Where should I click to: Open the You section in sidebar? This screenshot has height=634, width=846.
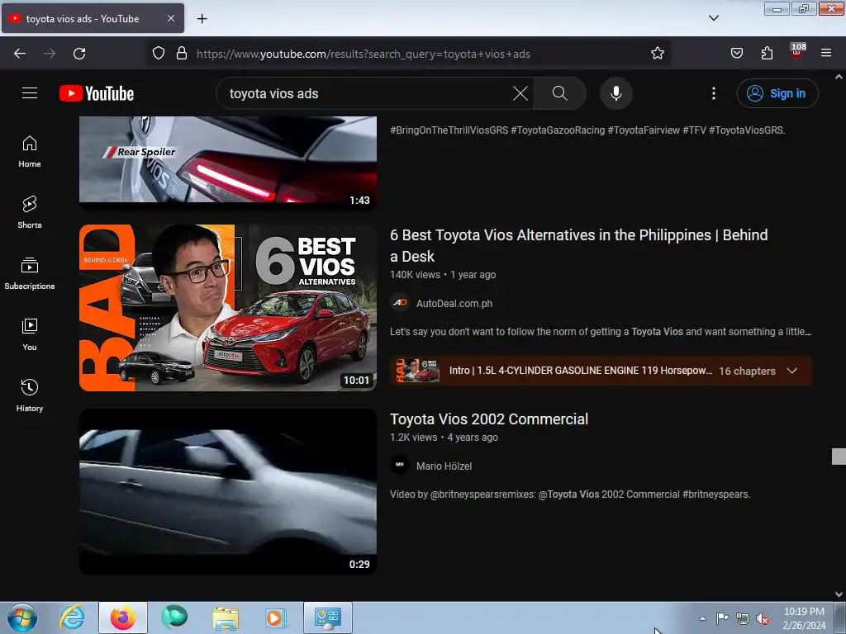[30, 335]
